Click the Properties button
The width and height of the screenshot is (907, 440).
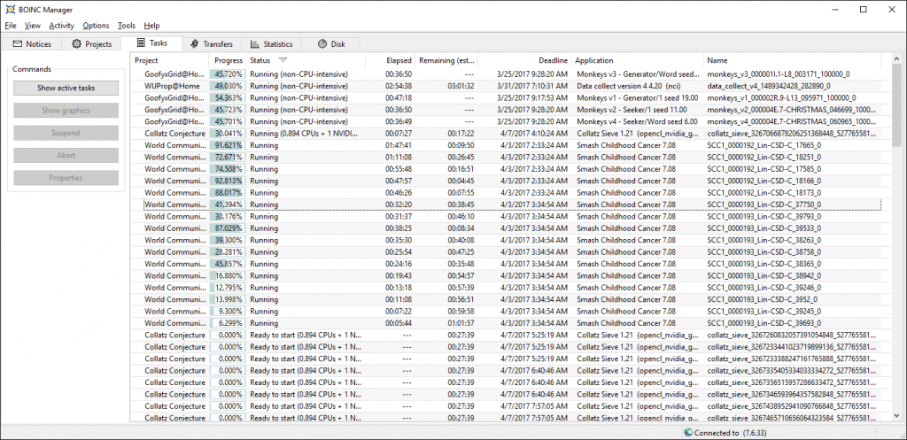click(x=66, y=177)
